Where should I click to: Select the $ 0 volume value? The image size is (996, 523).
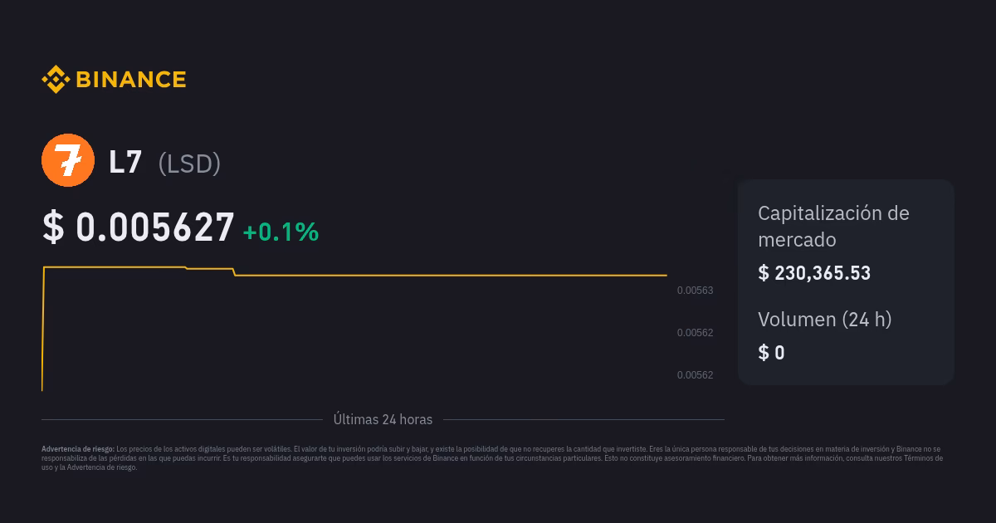pyautogui.click(x=771, y=353)
